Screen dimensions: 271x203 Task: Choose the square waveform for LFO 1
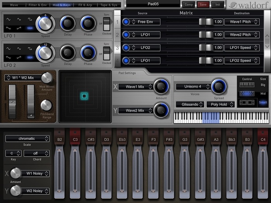coord(30,19)
